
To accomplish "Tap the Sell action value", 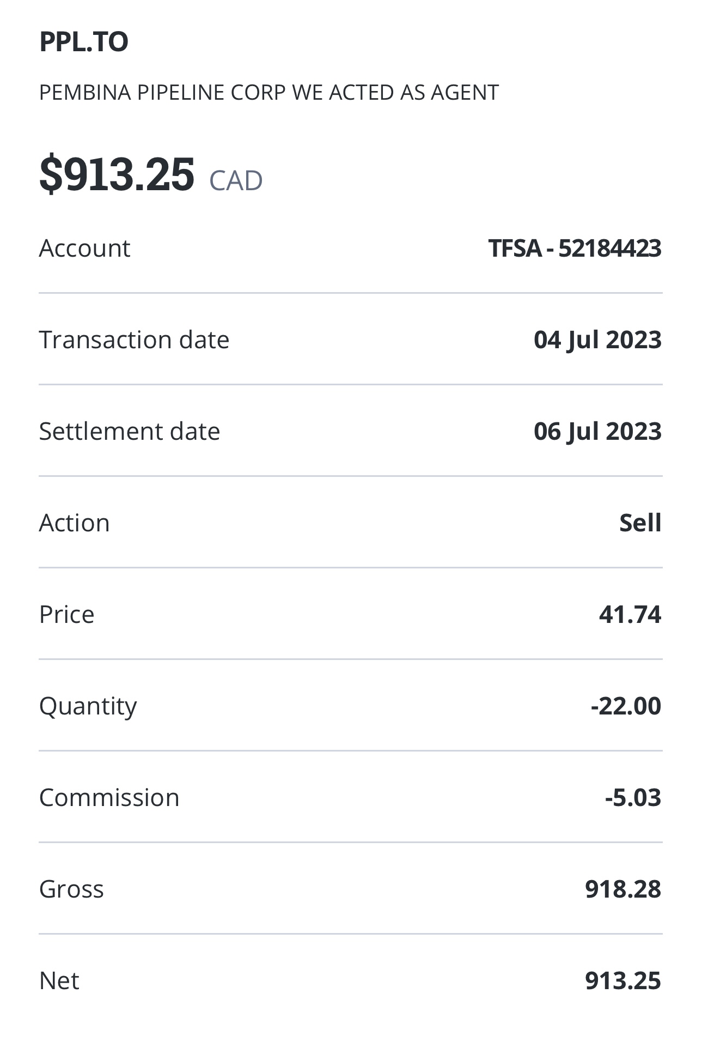I will coord(640,523).
